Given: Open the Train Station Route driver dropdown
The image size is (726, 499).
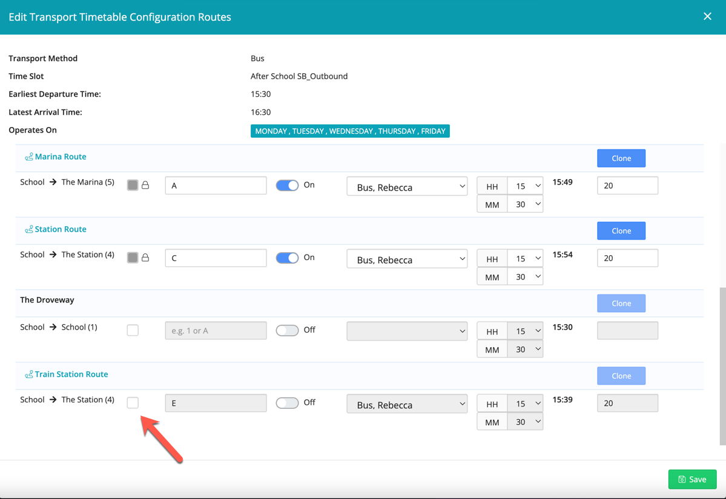Looking at the screenshot, I should (407, 404).
